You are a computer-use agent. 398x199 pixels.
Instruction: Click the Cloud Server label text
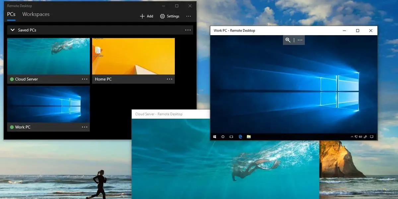pos(27,79)
